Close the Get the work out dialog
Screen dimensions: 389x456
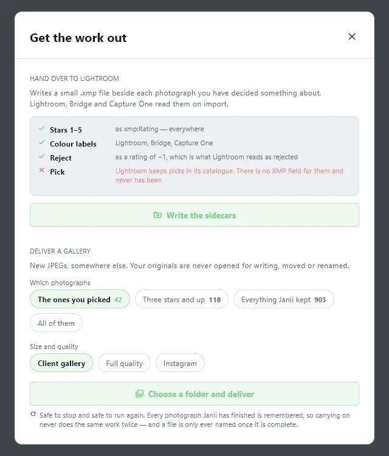pos(352,36)
